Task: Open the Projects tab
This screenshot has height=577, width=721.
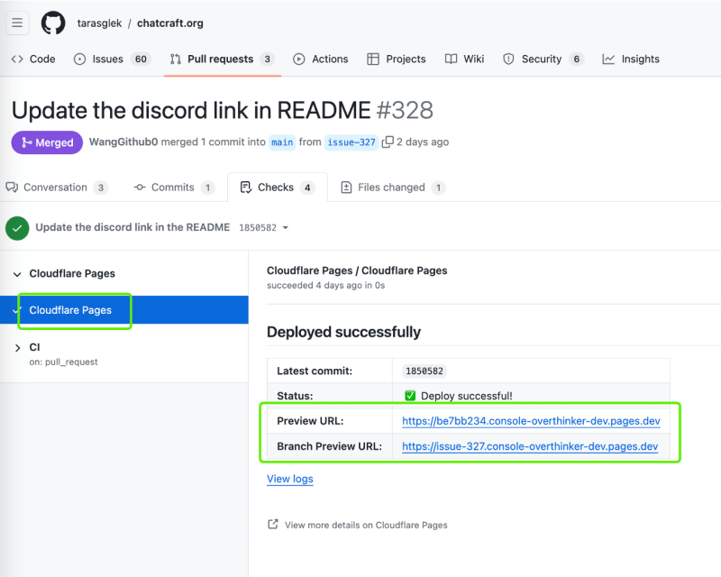Action: pos(397,59)
